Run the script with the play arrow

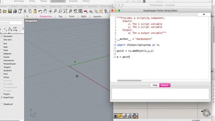(x=204, y=14)
